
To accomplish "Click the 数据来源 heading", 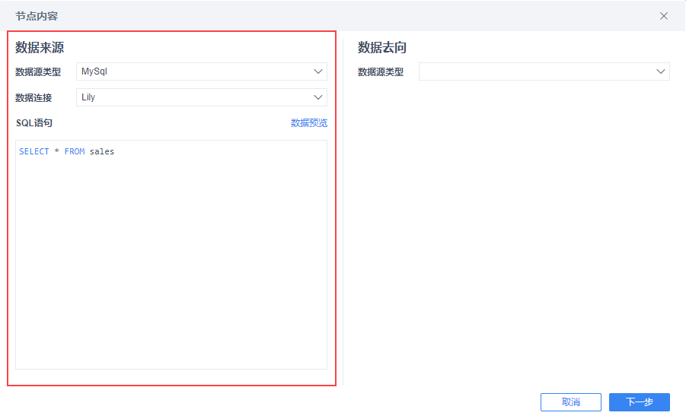I will [40, 47].
